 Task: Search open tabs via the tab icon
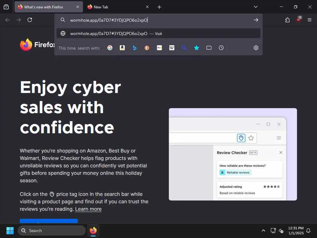coord(209,48)
